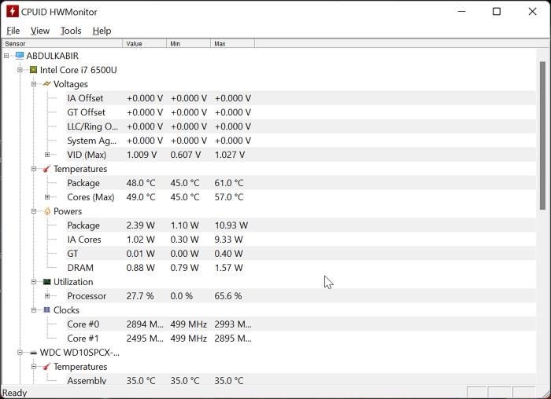Click the 65.6 % Processor max value
Image resolution: width=551 pixels, height=399 pixels.
[x=228, y=296]
